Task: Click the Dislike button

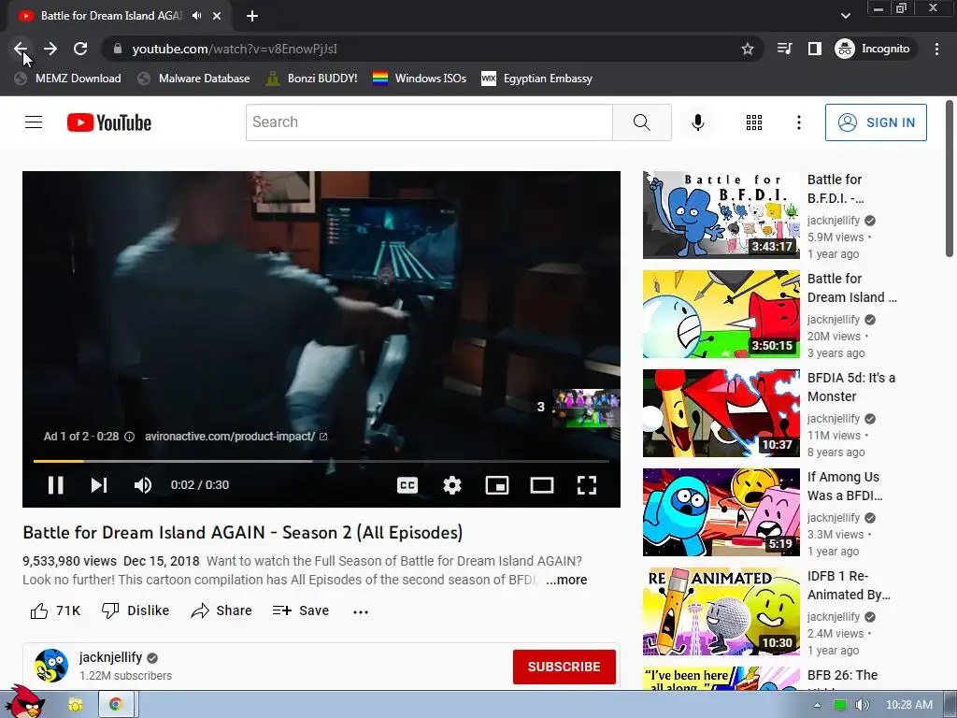Action: pyautogui.click(x=136, y=610)
